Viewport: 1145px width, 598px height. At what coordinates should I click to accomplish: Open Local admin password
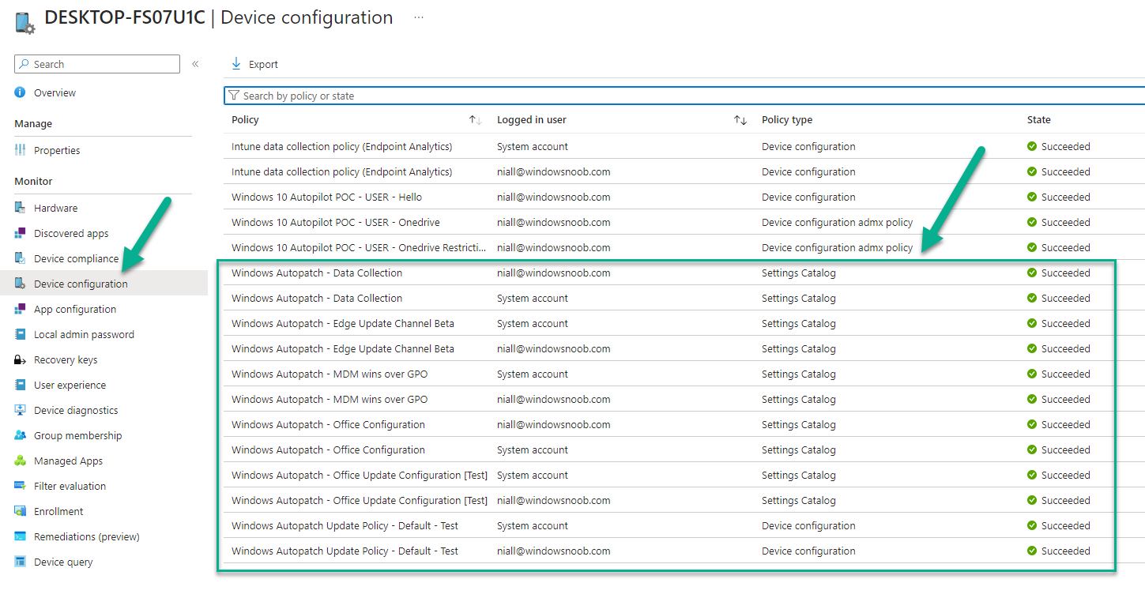[84, 334]
